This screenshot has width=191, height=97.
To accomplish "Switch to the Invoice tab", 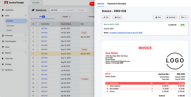I will [101, 4].
